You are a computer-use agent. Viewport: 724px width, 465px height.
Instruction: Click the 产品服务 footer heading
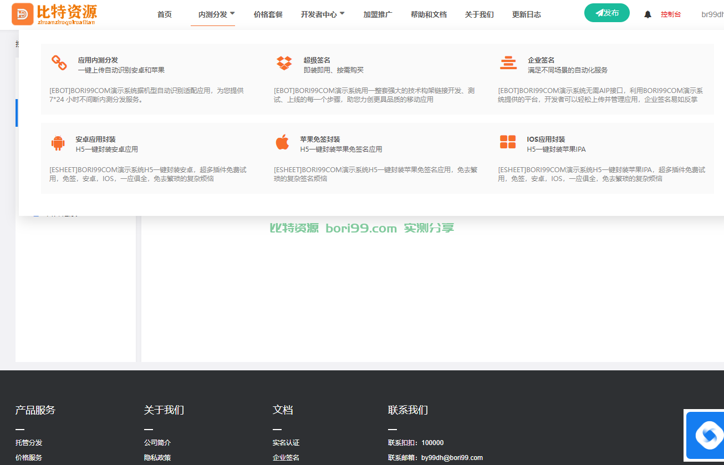click(35, 410)
